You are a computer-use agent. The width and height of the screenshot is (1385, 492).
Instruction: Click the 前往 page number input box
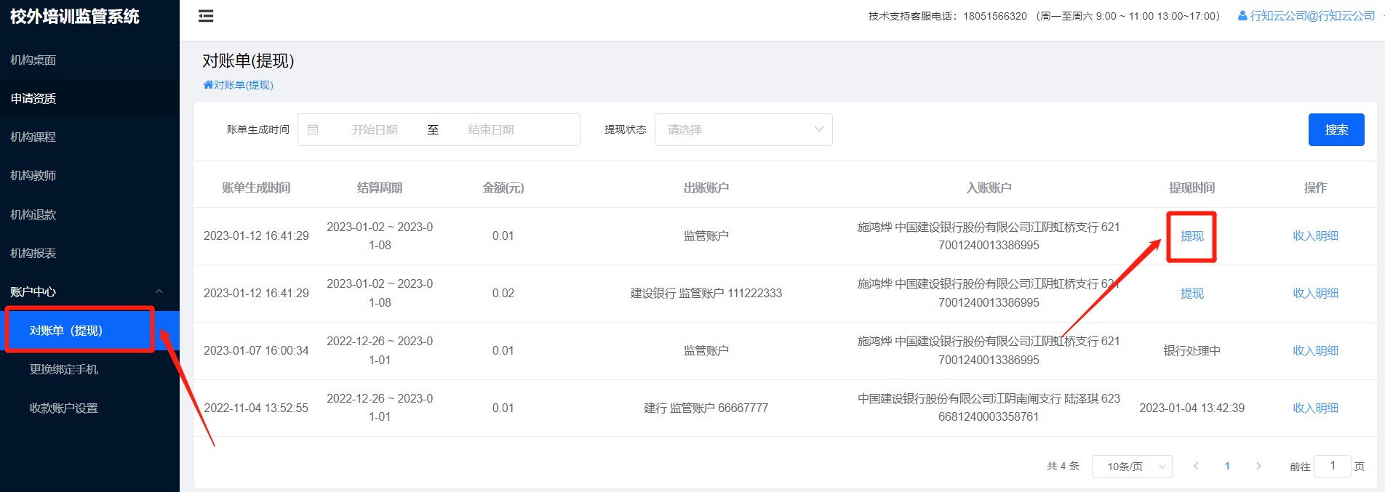[x=1332, y=466]
